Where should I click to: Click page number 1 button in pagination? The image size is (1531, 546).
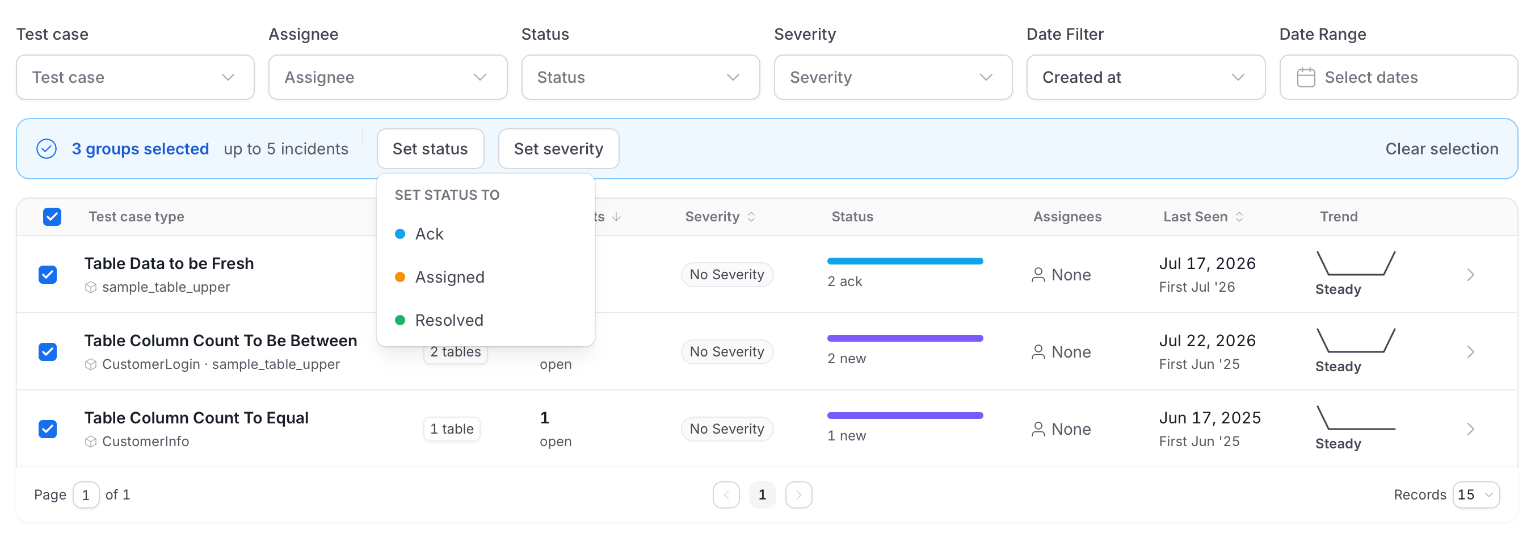pyautogui.click(x=762, y=495)
